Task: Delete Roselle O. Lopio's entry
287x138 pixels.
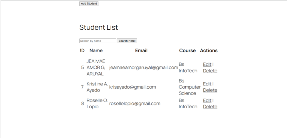Action: [x=210, y=107]
